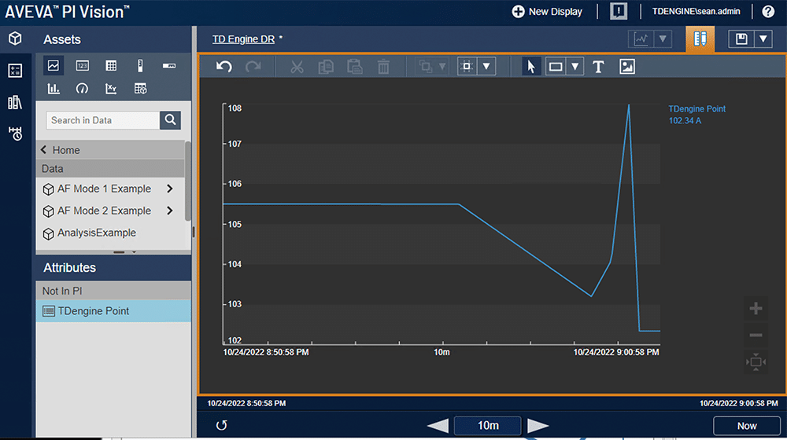The height and width of the screenshot is (440, 787).
Task: Select the Trend symbol icon
Action: click(x=54, y=66)
